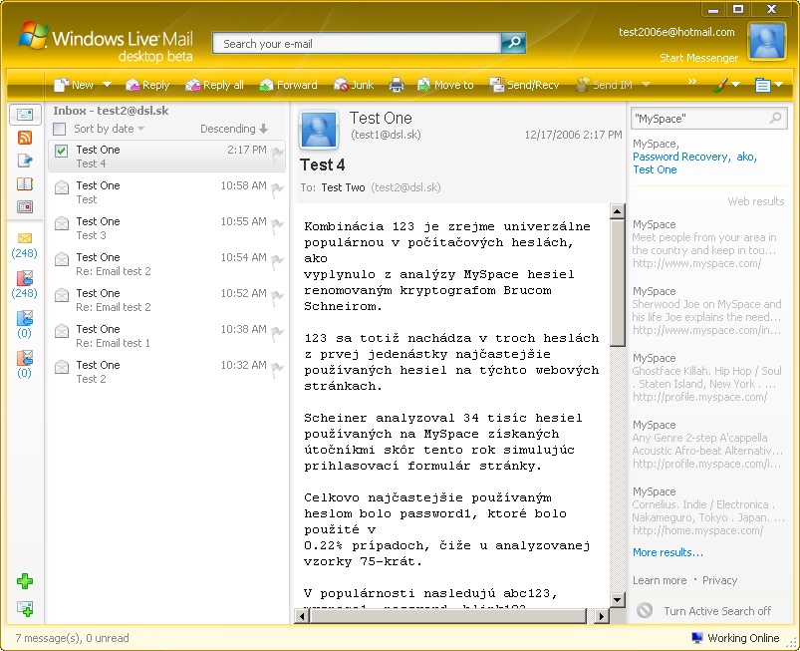The image size is (800, 651).
Task: Click the envelope icon of the 10:38 AM message
Action: pos(61,331)
